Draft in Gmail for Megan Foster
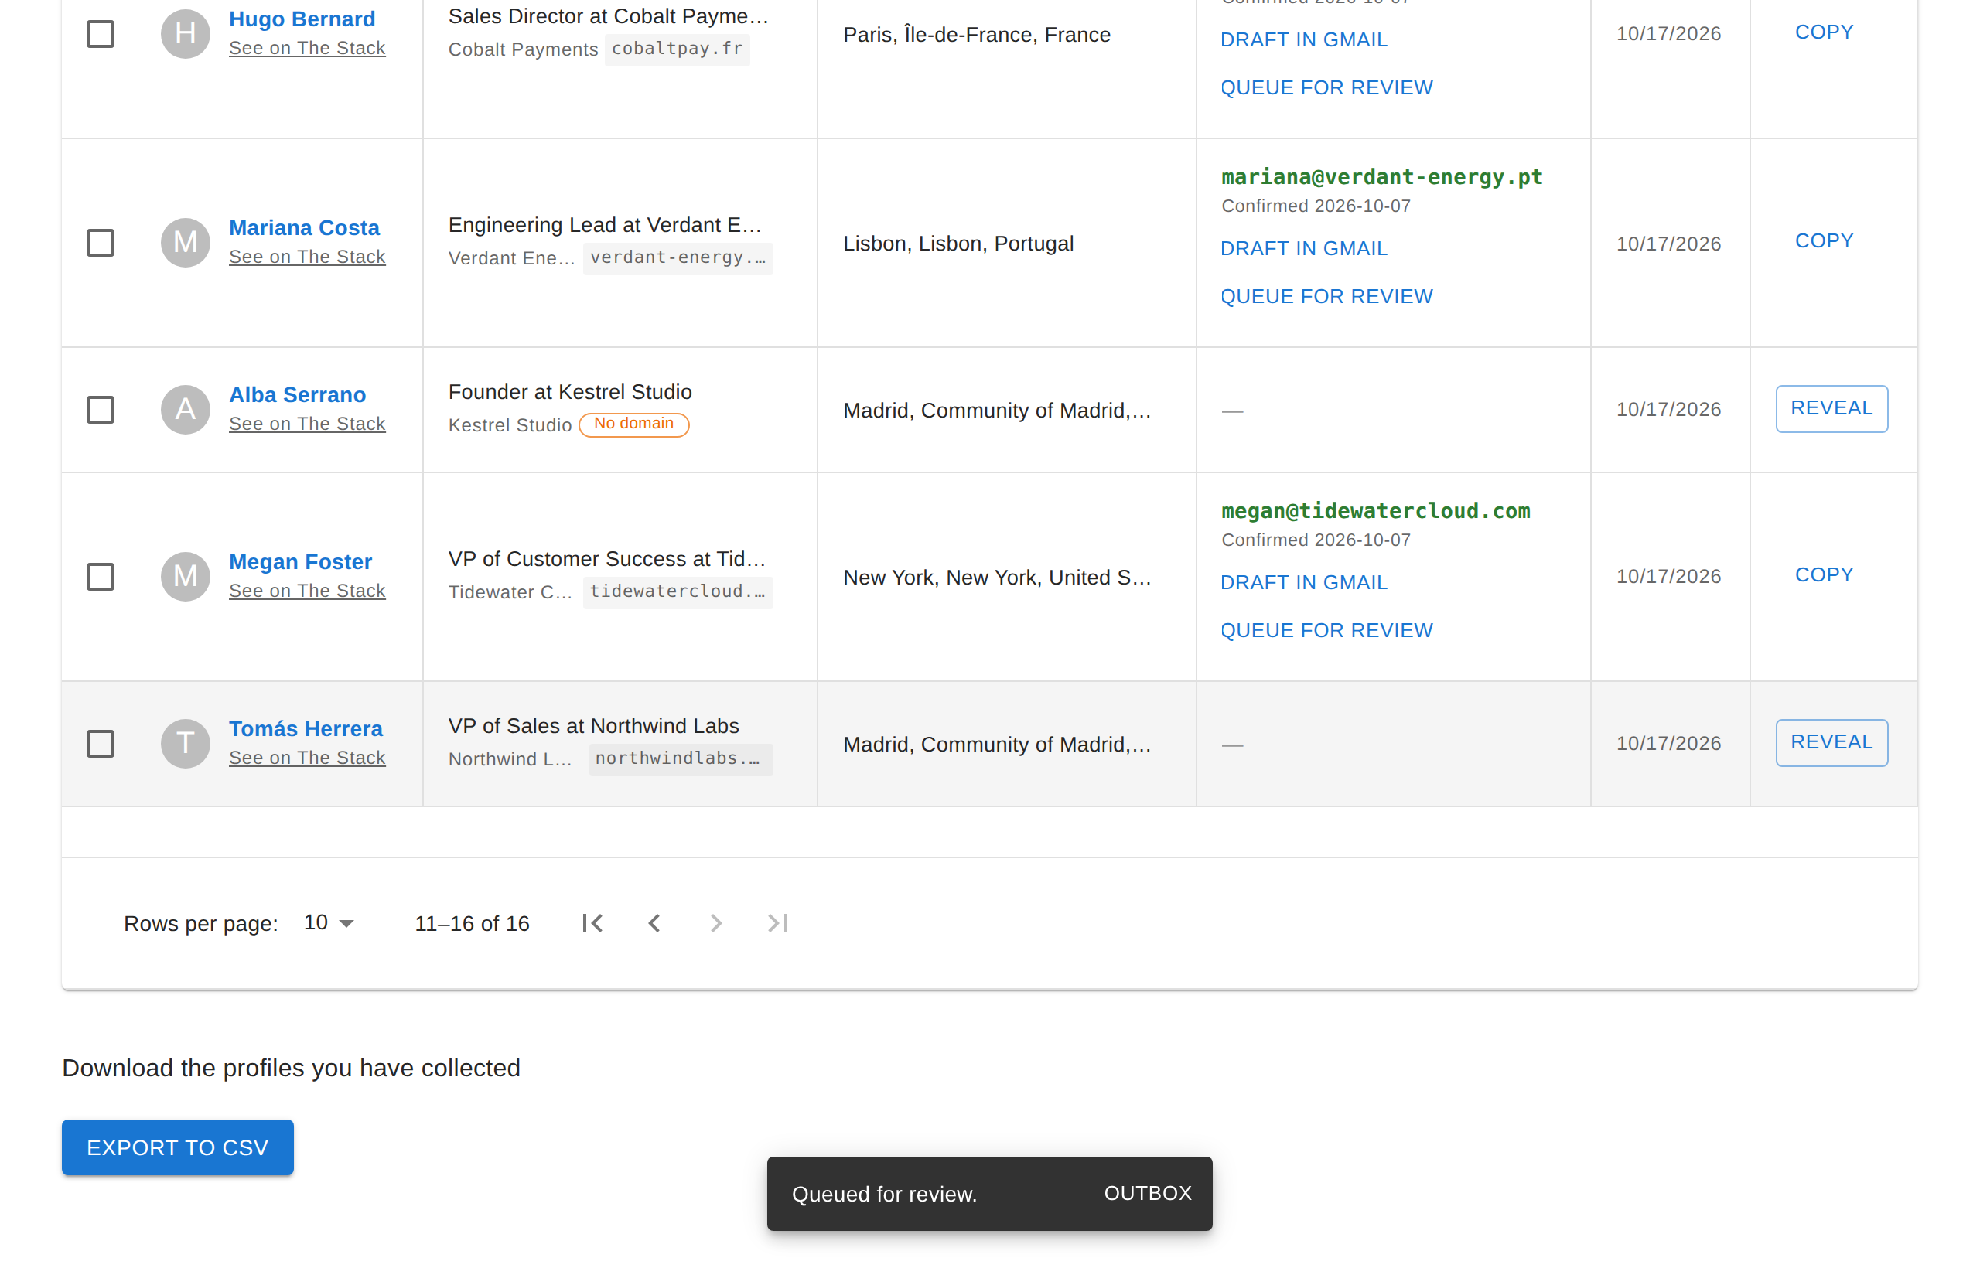This screenshot has height=1268, width=1980. point(1304,582)
